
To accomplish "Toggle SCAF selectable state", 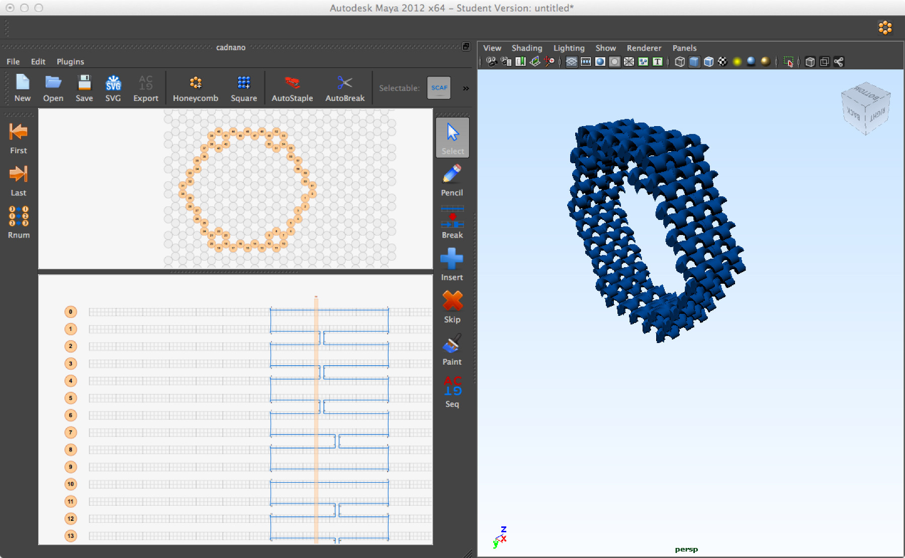I will 438,87.
